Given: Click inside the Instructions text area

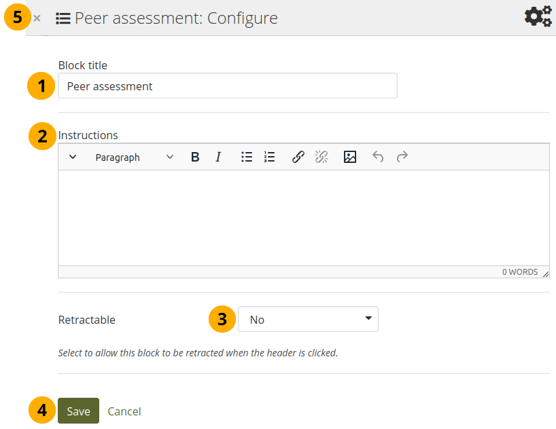Looking at the screenshot, I should coord(303,217).
